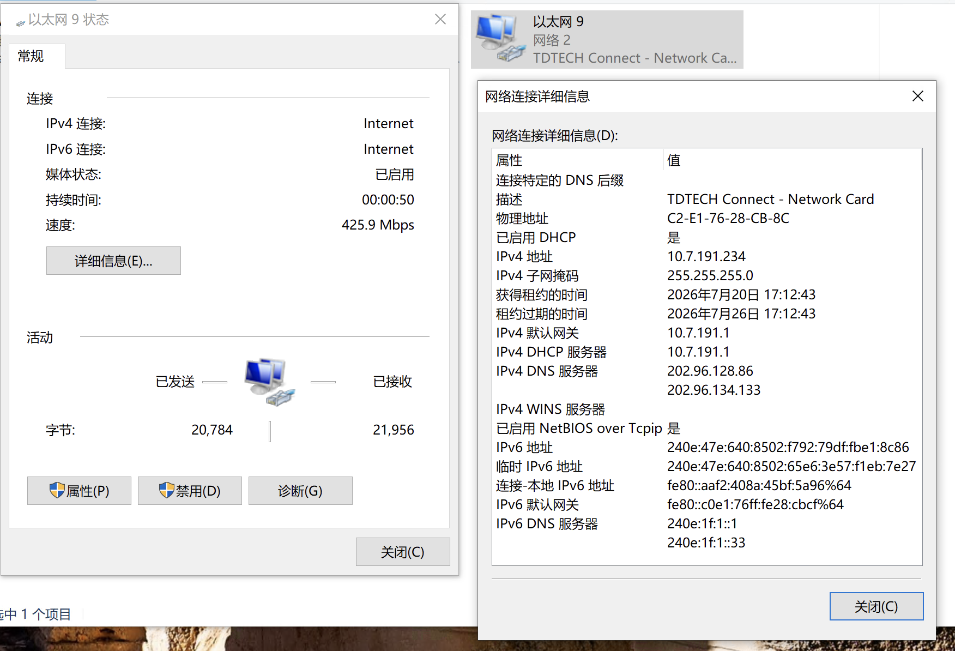Click the 属性 column header

coord(577,160)
